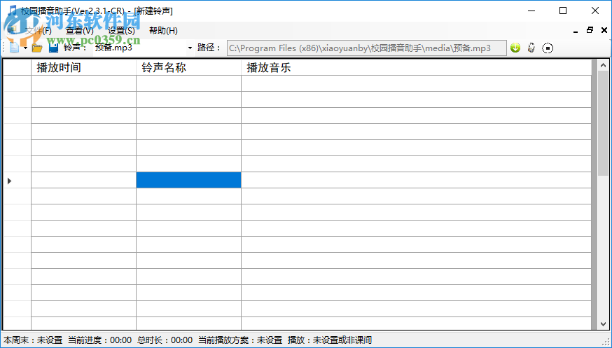Click the 路径 file path field
The height and width of the screenshot is (348, 612).
[x=366, y=48]
